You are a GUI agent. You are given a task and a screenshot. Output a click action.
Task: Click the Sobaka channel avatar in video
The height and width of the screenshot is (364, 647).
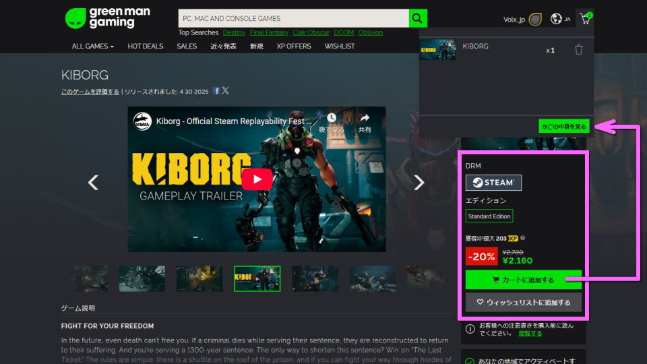(x=142, y=121)
